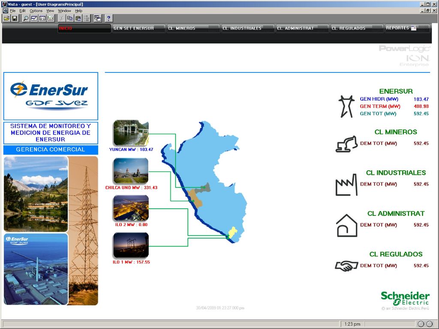The height and width of the screenshot is (329, 439).
Task: Click the Paste clipboard toolbar icon
Action: coord(78,18)
